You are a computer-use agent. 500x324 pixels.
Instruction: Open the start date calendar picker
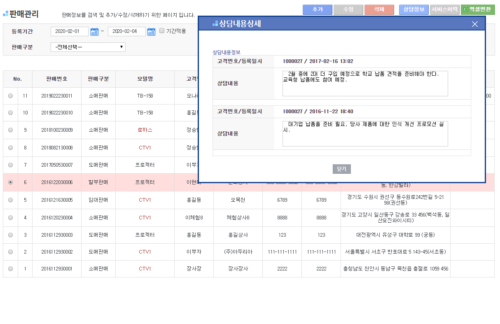(x=94, y=32)
